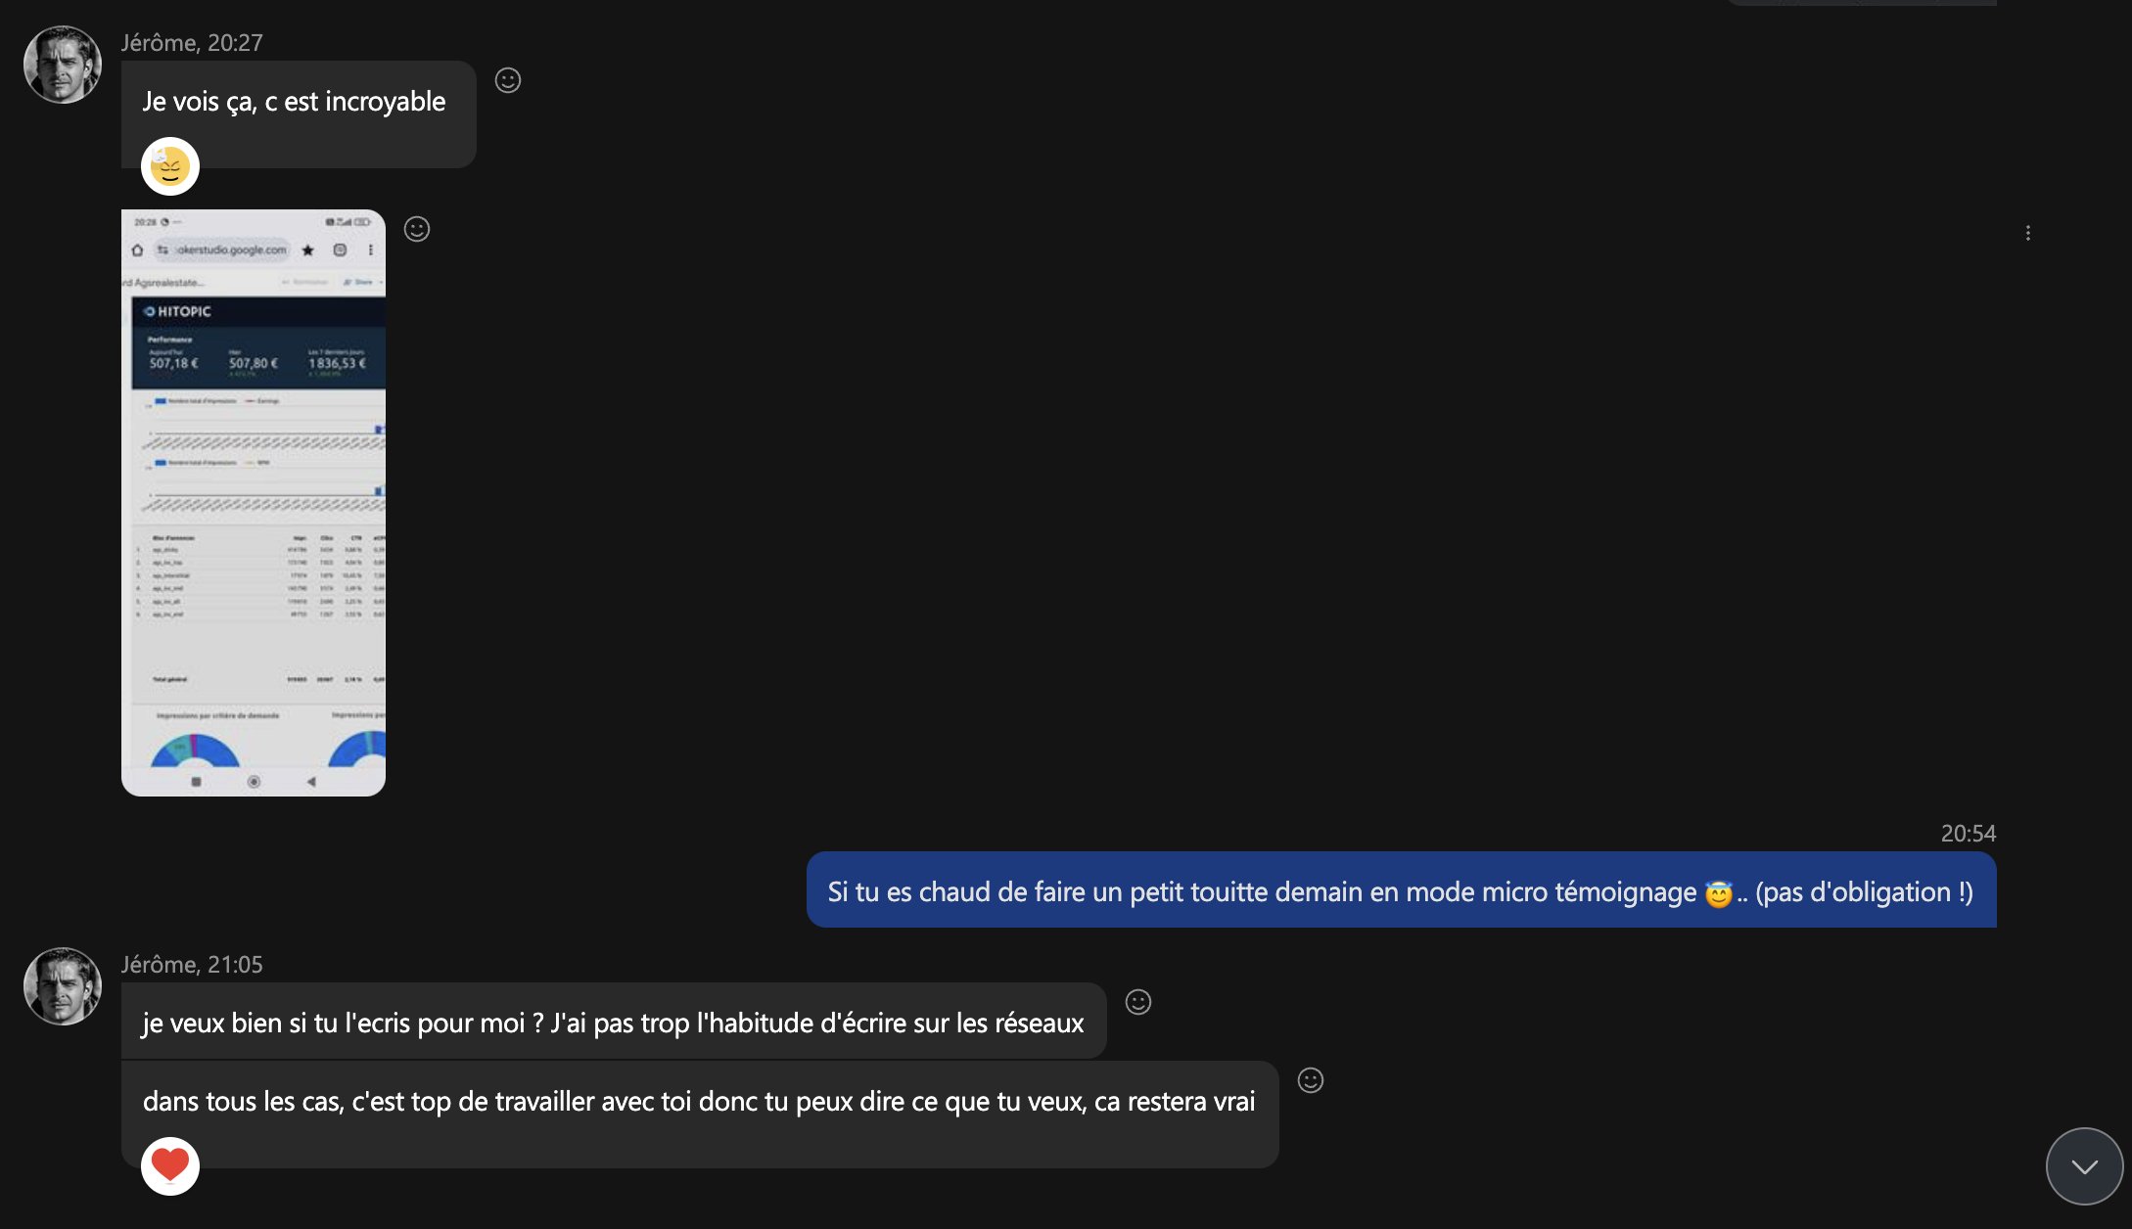Viewport: 2132px width, 1229px height.
Task: Click HITOPIC logo in shared screenshot
Action: (x=178, y=311)
